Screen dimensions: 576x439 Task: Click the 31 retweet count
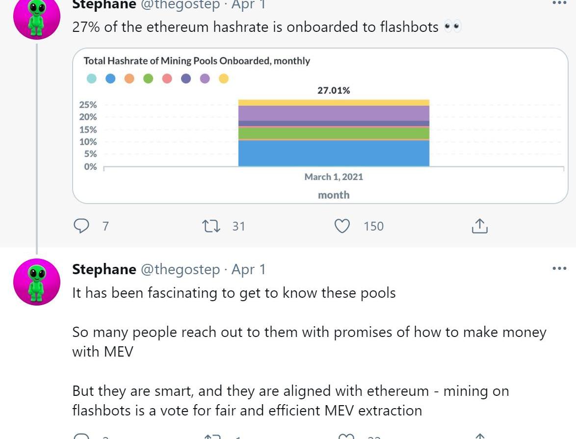click(238, 226)
